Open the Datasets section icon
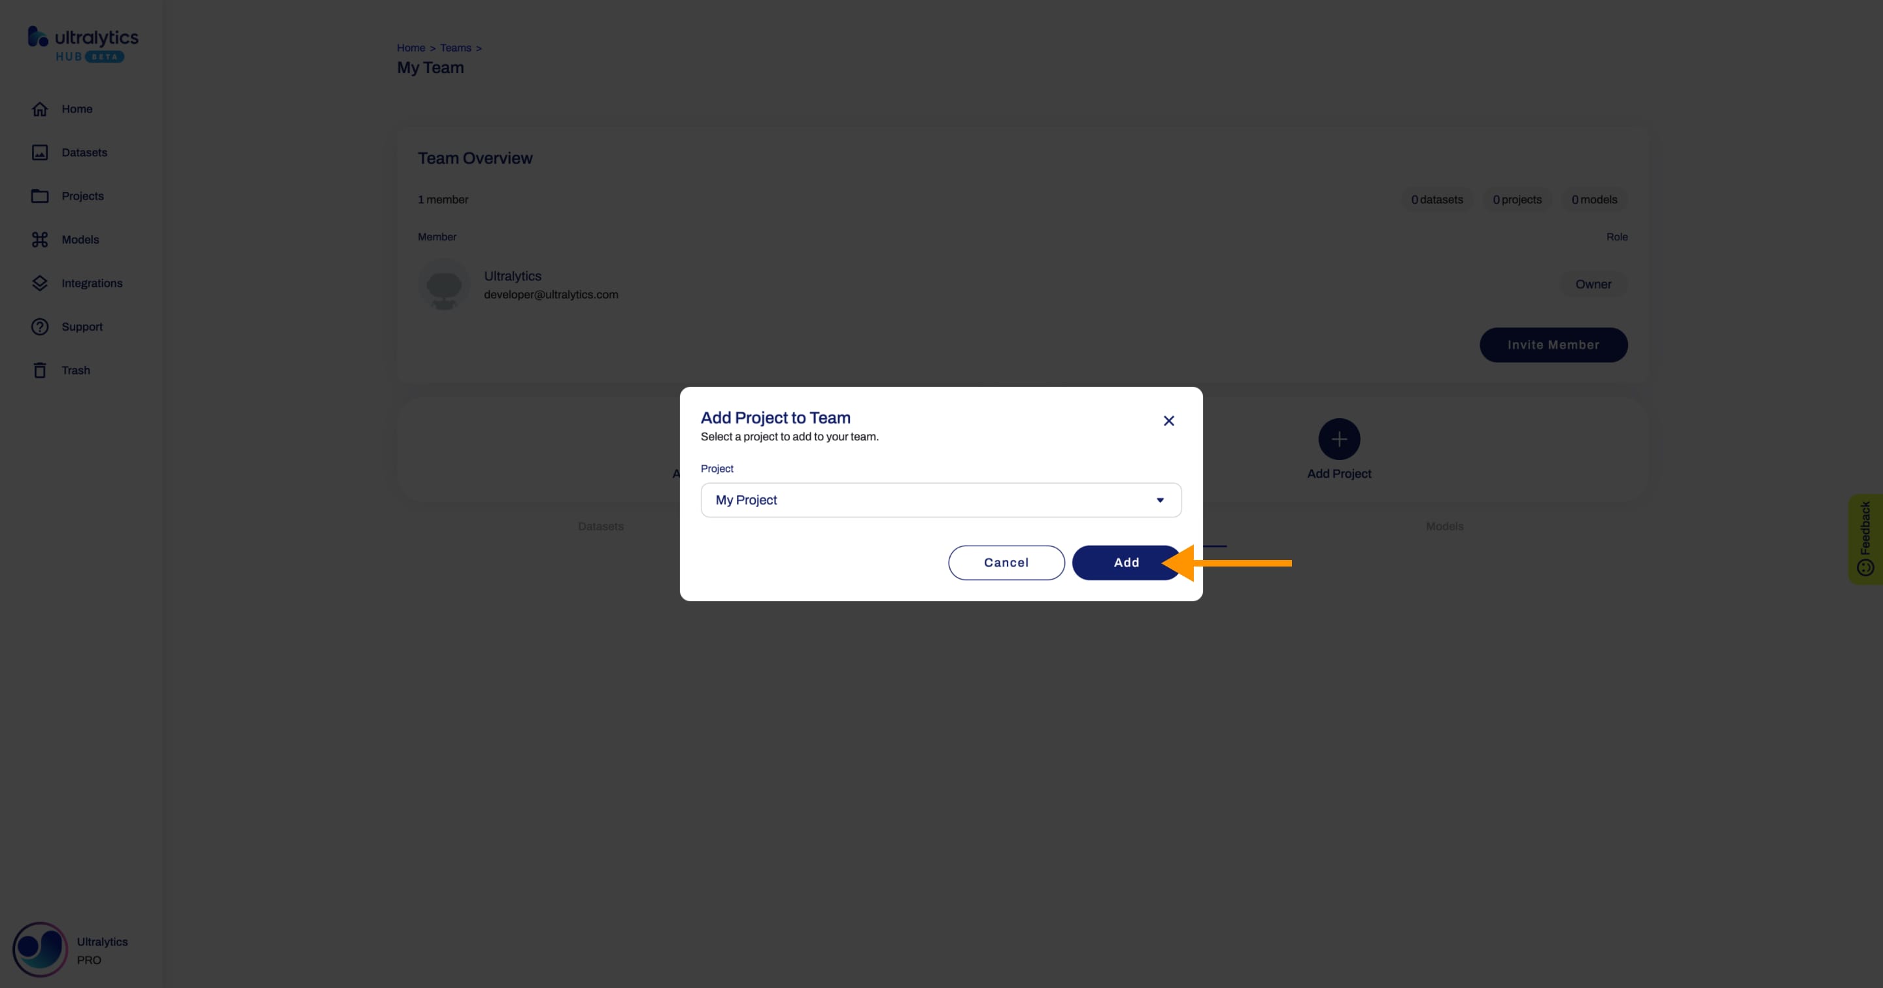Viewport: 1883px width, 988px height. pos(39,152)
